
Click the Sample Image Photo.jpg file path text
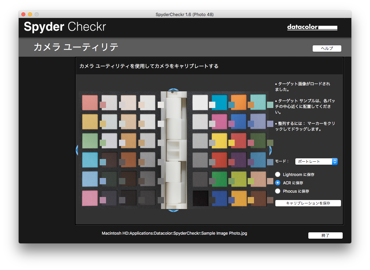tap(174, 233)
